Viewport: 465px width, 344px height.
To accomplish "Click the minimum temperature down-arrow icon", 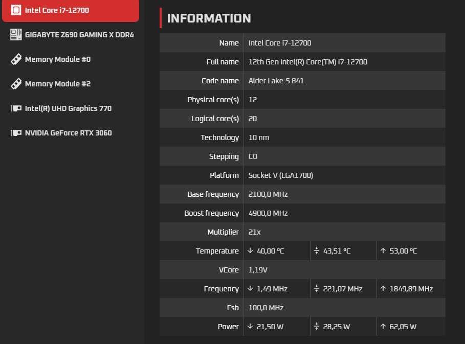I will [x=250, y=251].
